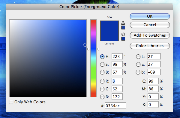
Task: Click the left hue slider arrow
Action: pyautogui.click(x=88, y=49)
